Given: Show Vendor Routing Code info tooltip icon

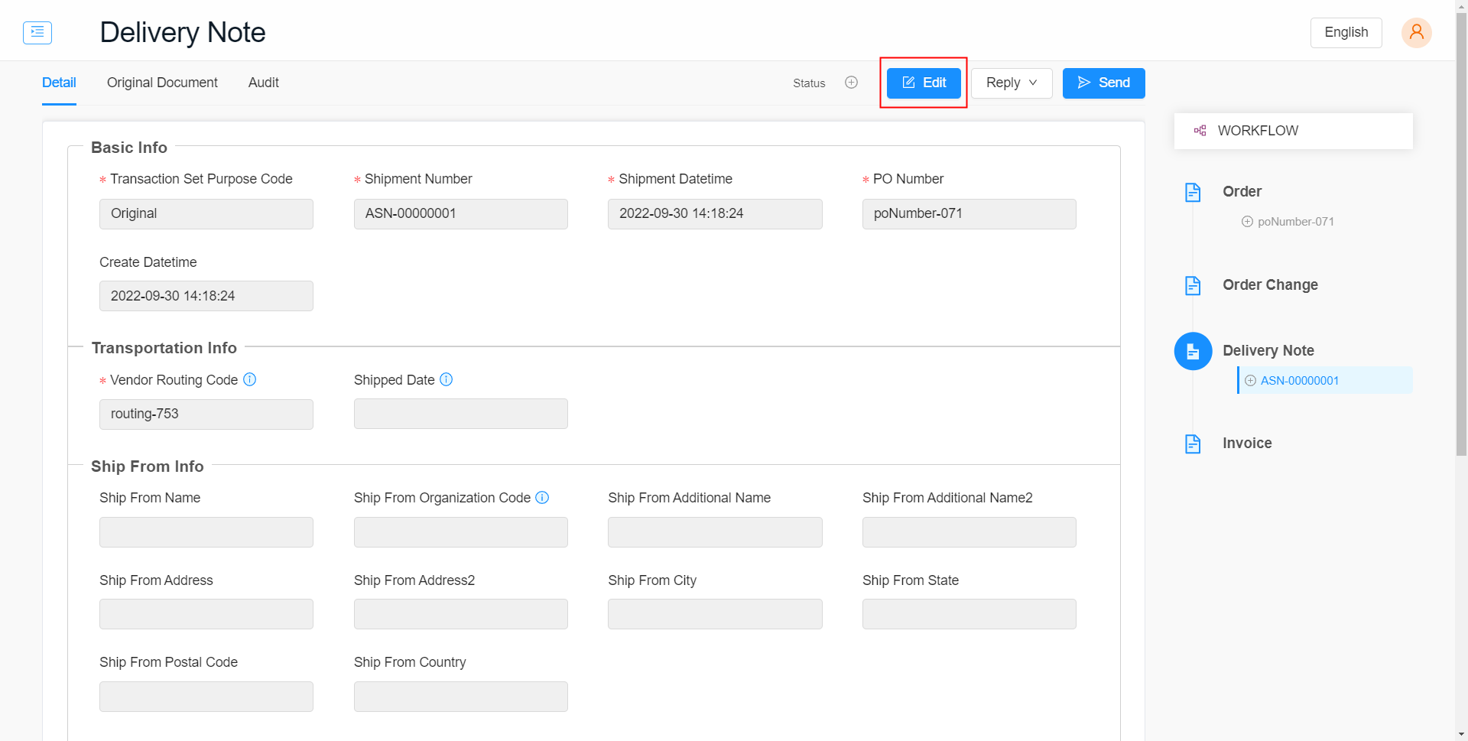Looking at the screenshot, I should click(249, 379).
